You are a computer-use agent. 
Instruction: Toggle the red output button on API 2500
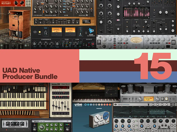tap(89, 44)
